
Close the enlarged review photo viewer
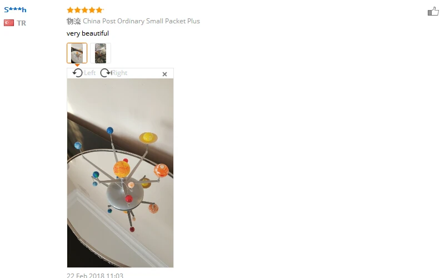(164, 74)
